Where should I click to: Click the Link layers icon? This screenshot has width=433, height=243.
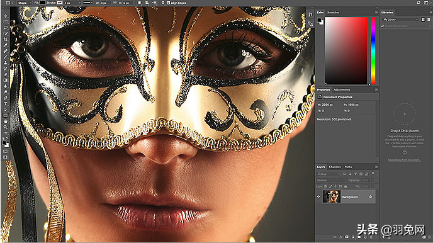point(335,237)
